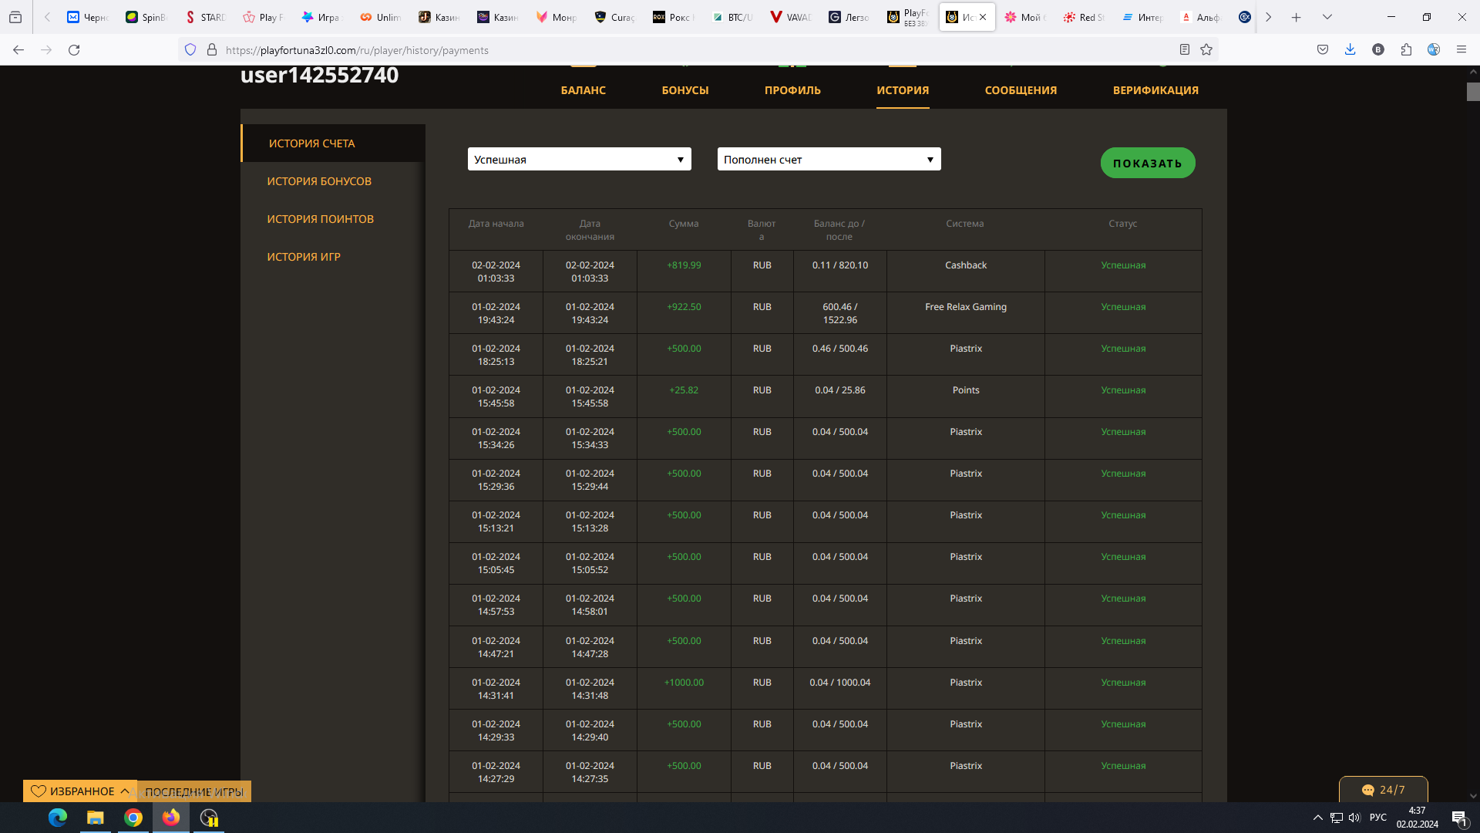
Task: Open the extensions puzzle icon
Action: click(1406, 50)
